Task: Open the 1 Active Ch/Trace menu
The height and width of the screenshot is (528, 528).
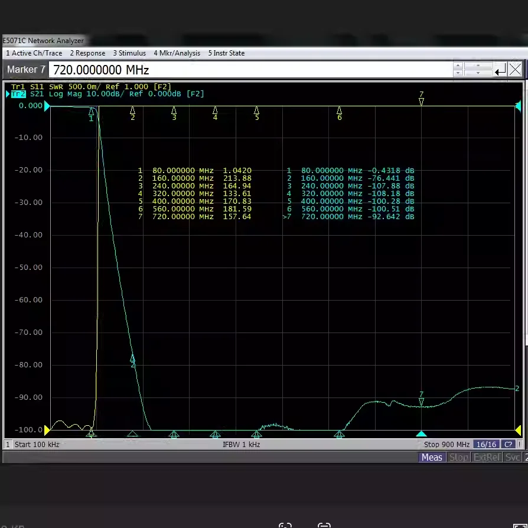Action: [x=34, y=53]
